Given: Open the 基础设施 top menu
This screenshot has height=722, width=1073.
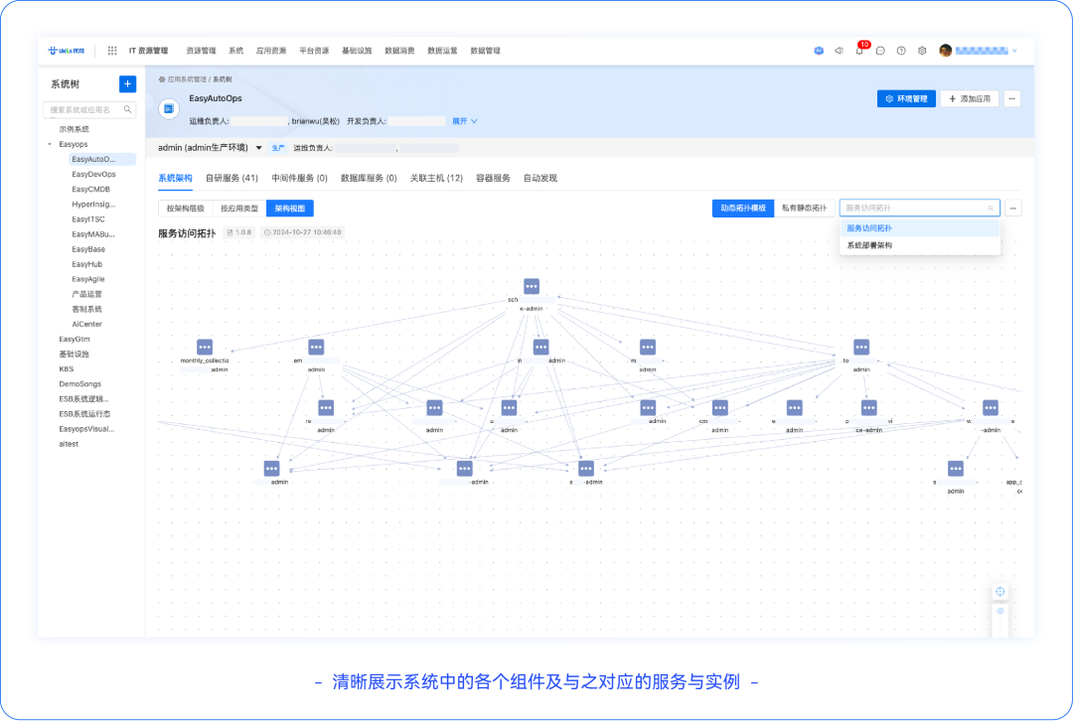Looking at the screenshot, I should pyautogui.click(x=357, y=51).
